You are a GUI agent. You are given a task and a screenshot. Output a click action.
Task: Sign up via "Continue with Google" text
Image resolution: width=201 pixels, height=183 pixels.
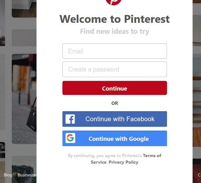click(119, 139)
